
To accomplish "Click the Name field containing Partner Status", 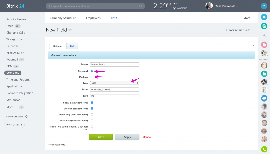I will click(115, 65).
